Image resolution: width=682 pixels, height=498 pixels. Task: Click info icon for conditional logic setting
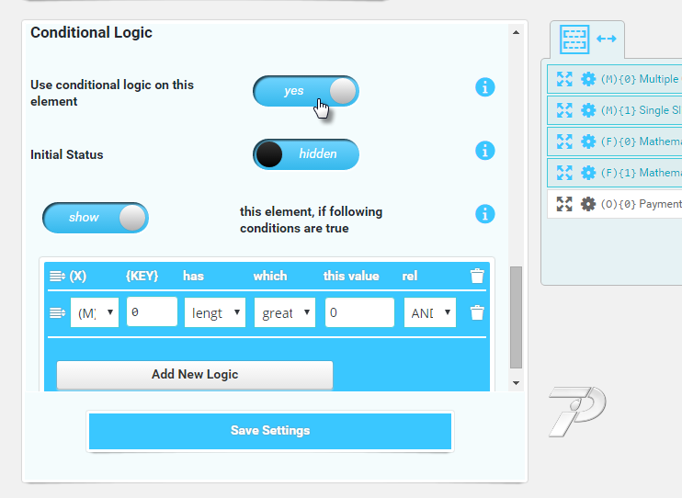click(x=485, y=87)
